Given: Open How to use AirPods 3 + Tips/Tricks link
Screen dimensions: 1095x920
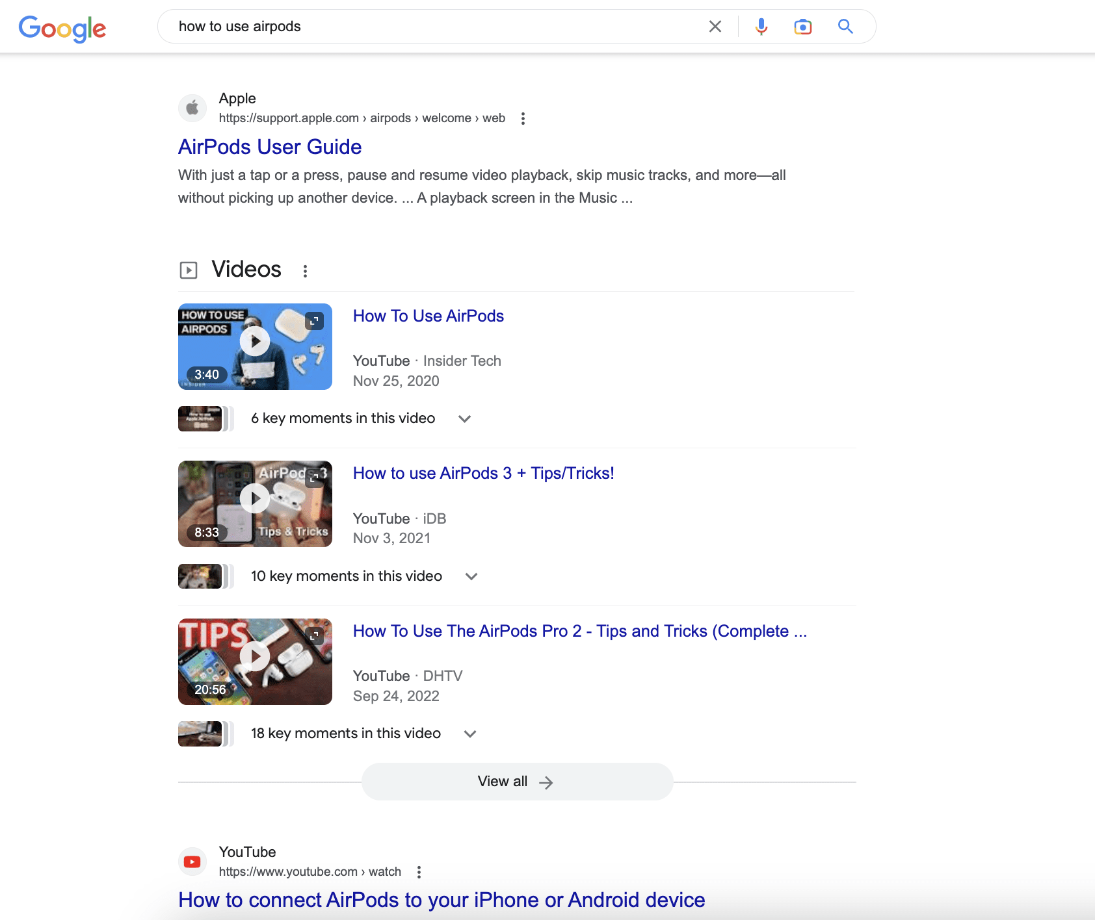Looking at the screenshot, I should (x=484, y=473).
